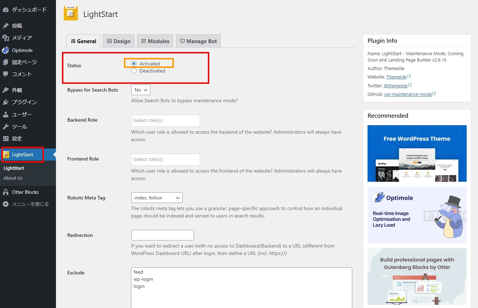The image size is (478, 308).
Task: Open the wp-maintenance-mode GitHub link
Action: (x=408, y=94)
